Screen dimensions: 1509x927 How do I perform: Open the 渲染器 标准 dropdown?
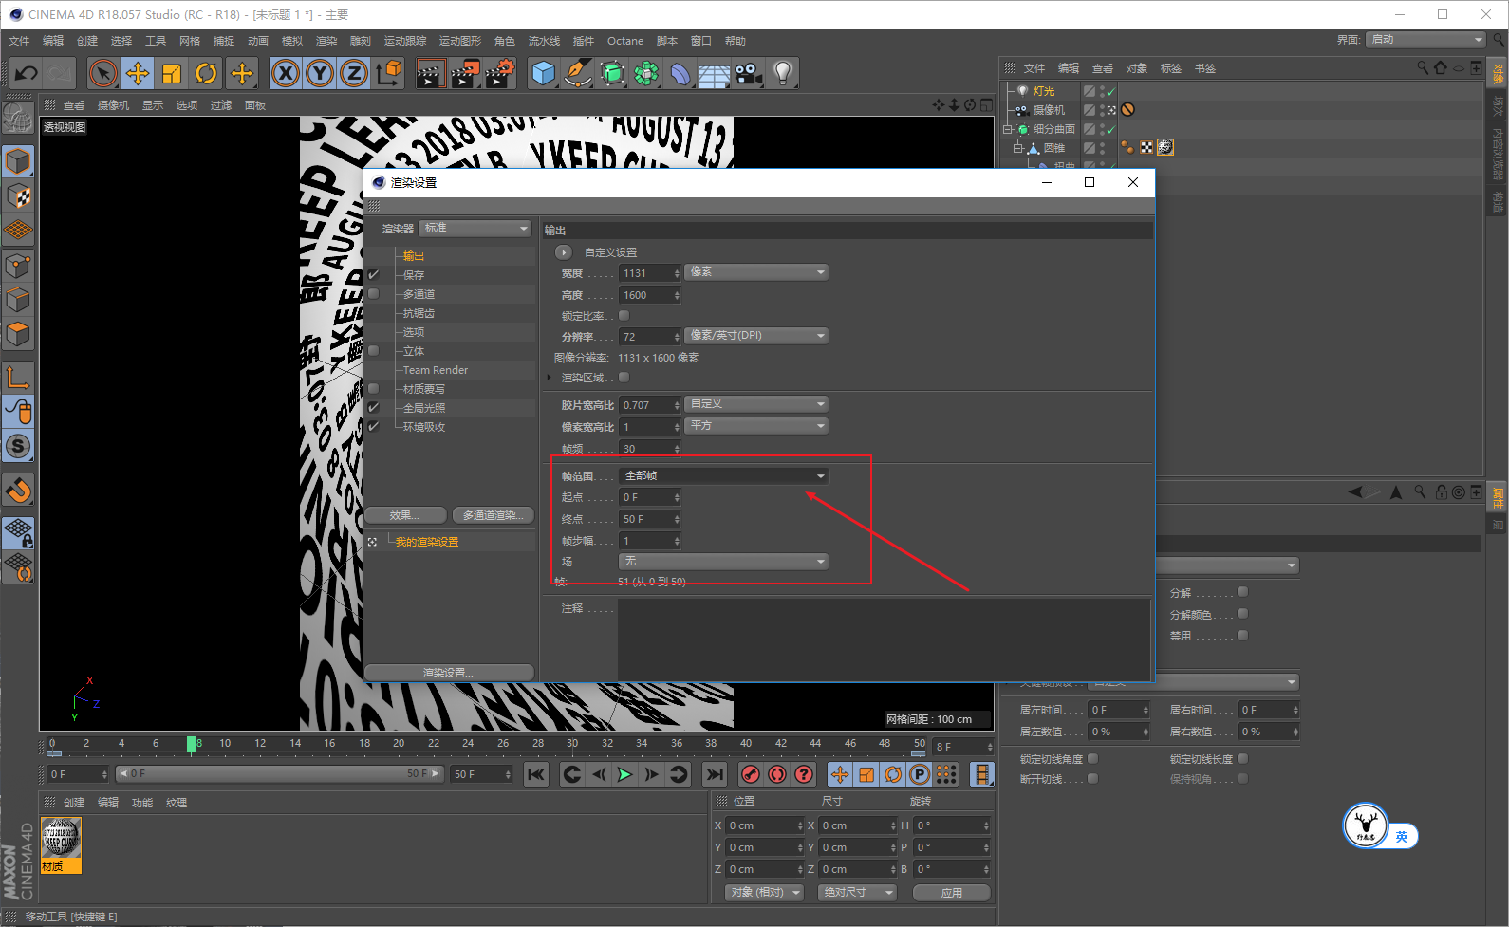(475, 229)
